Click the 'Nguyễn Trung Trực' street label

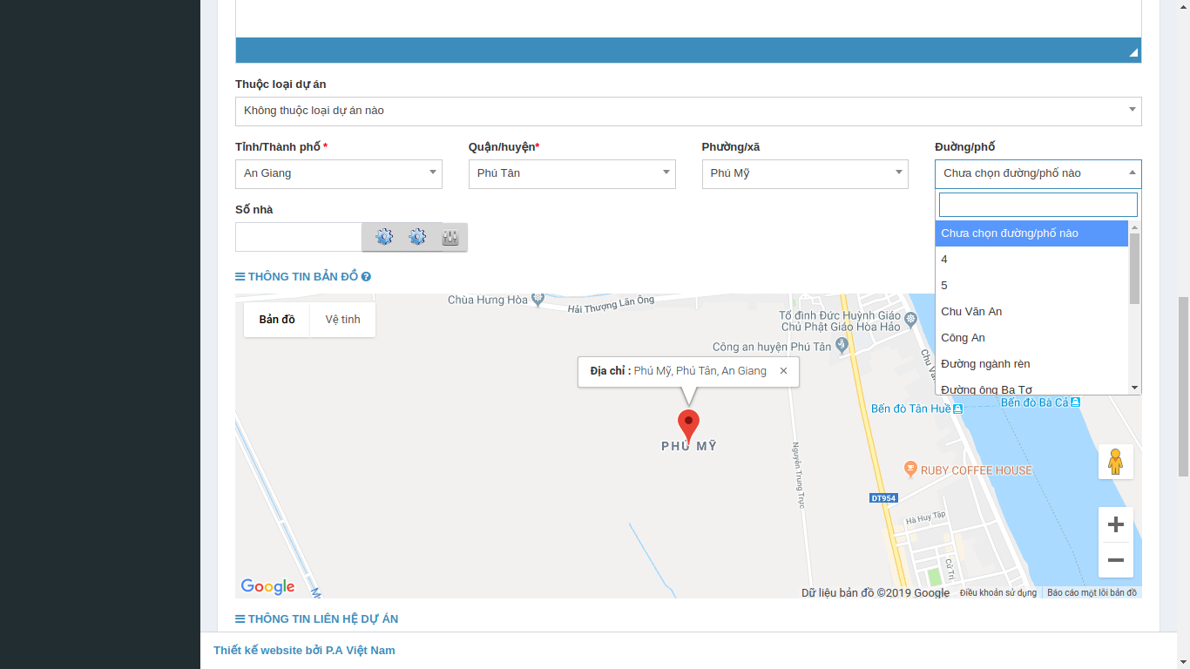pos(798,475)
